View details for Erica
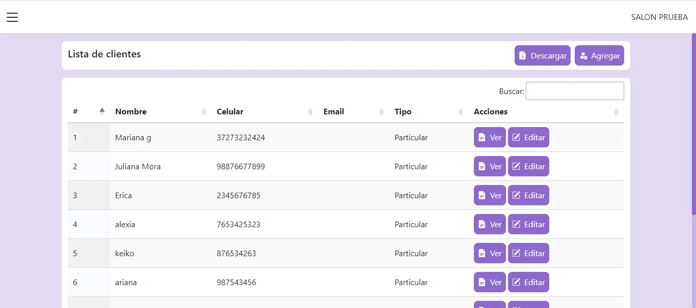The image size is (696, 308). [x=490, y=195]
